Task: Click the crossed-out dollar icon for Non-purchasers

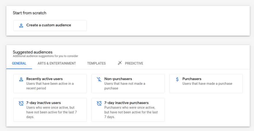Action: pos(99,79)
